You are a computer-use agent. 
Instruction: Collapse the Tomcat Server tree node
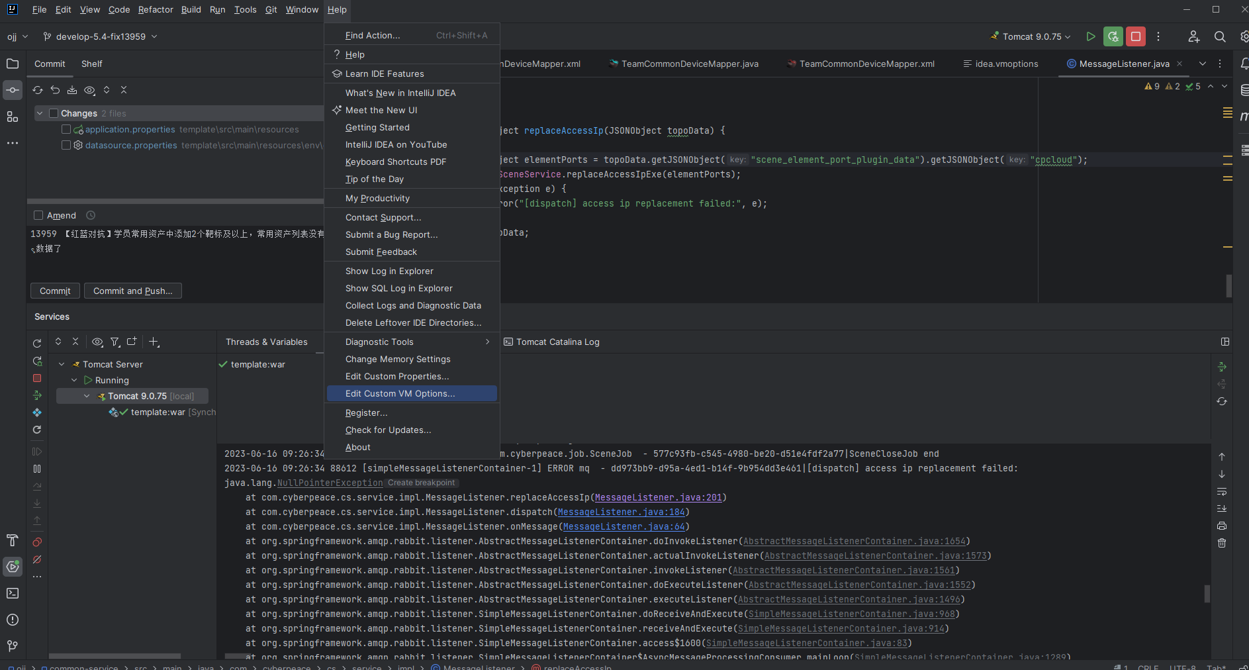click(62, 364)
